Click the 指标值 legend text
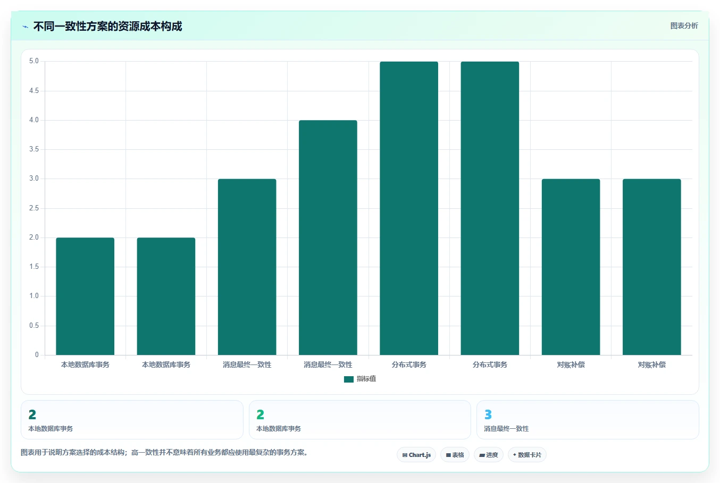The width and height of the screenshot is (720, 483). (x=366, y=379)
